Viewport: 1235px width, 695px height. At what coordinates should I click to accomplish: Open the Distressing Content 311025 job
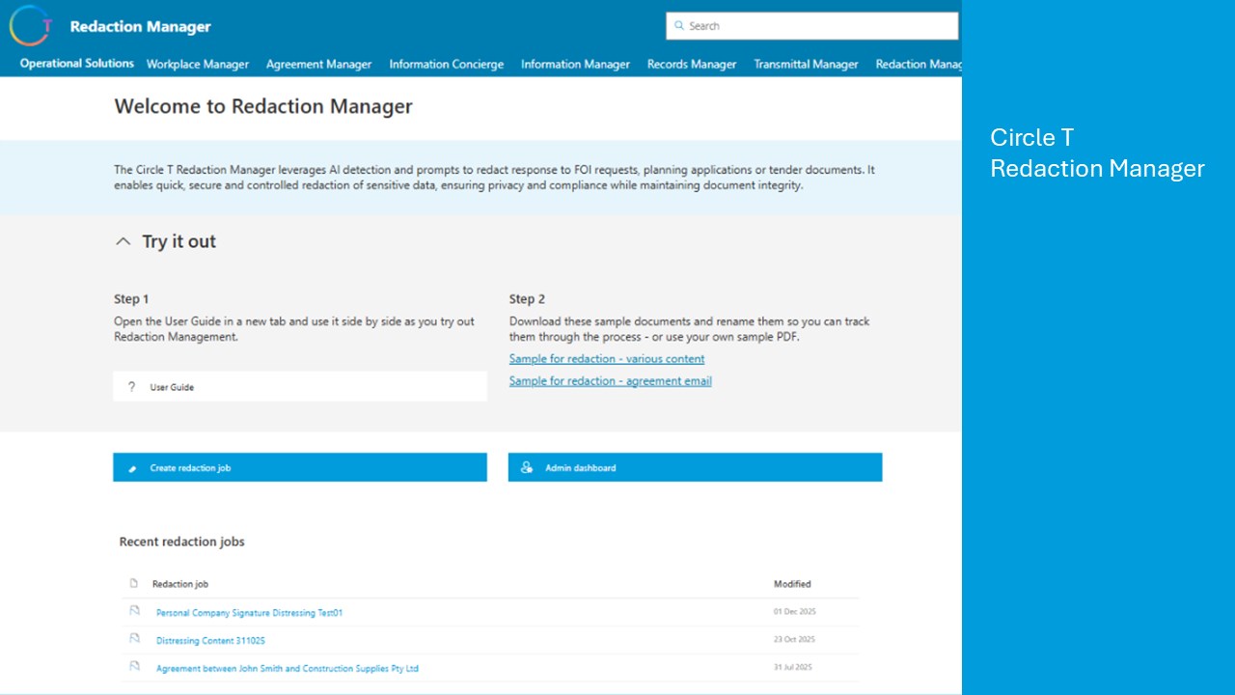210,640
